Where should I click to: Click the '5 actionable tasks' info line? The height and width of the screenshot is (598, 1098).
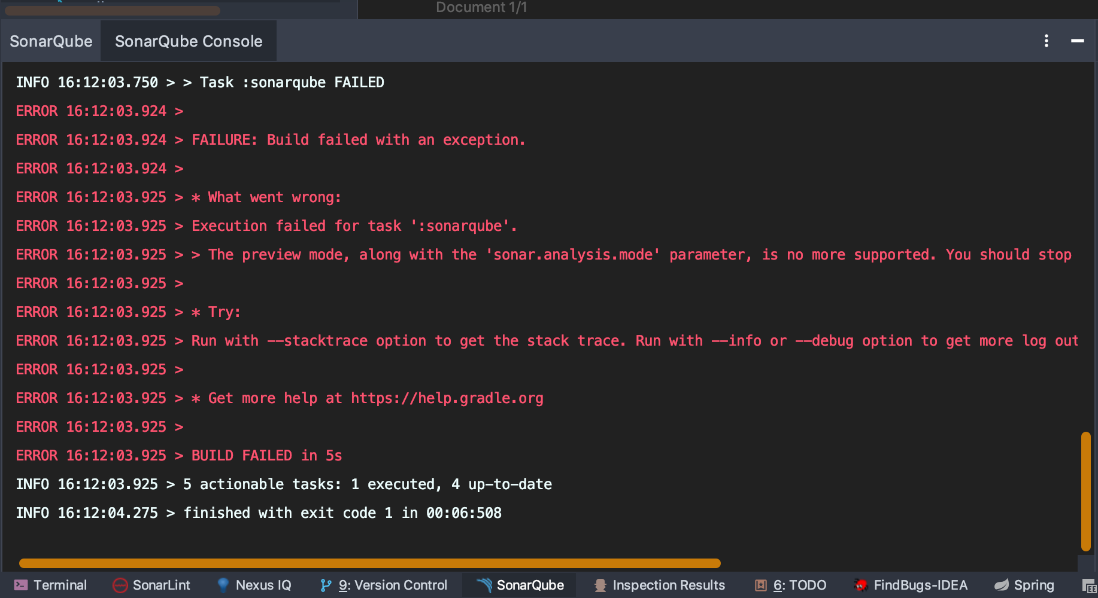(284, 484)
